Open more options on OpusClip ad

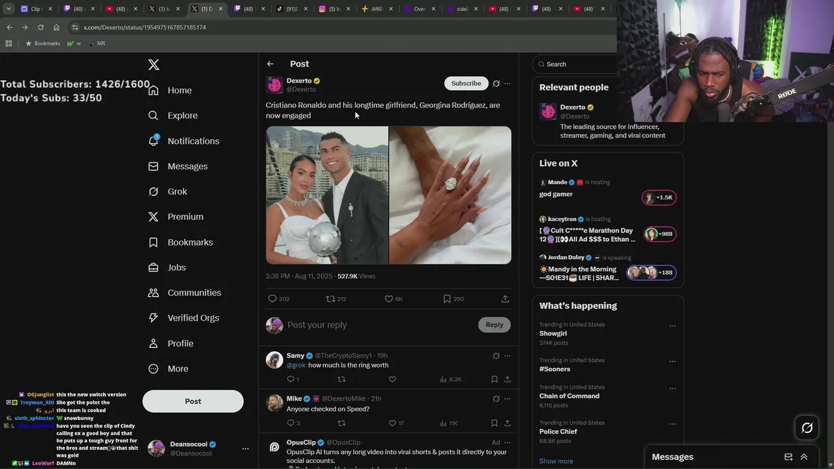pyautogui.click(x=508, y=442)
